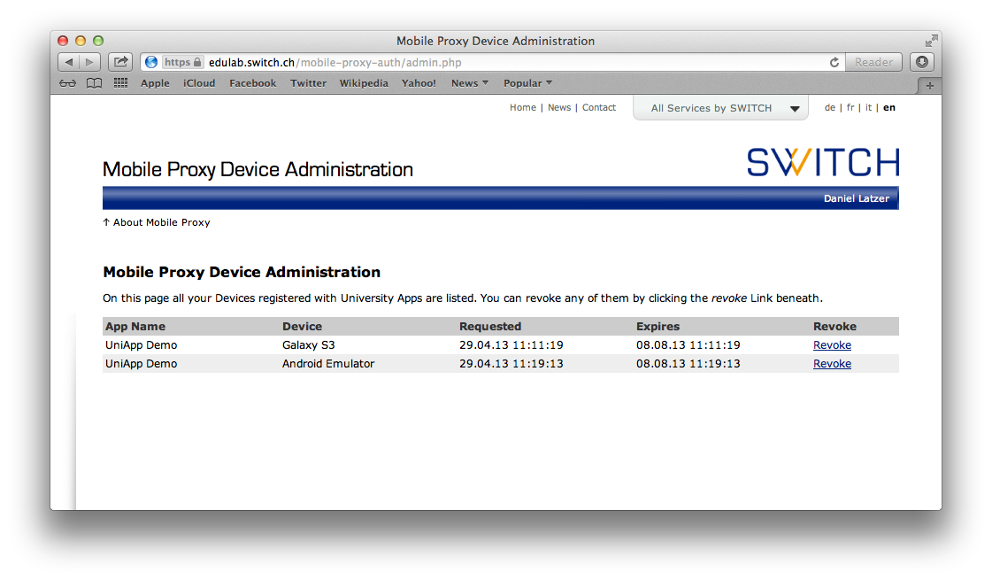The height and width of the screenshot is (580, 992).
Task: Expand the Popular bookmarks folder
Action: pos(527,83)
